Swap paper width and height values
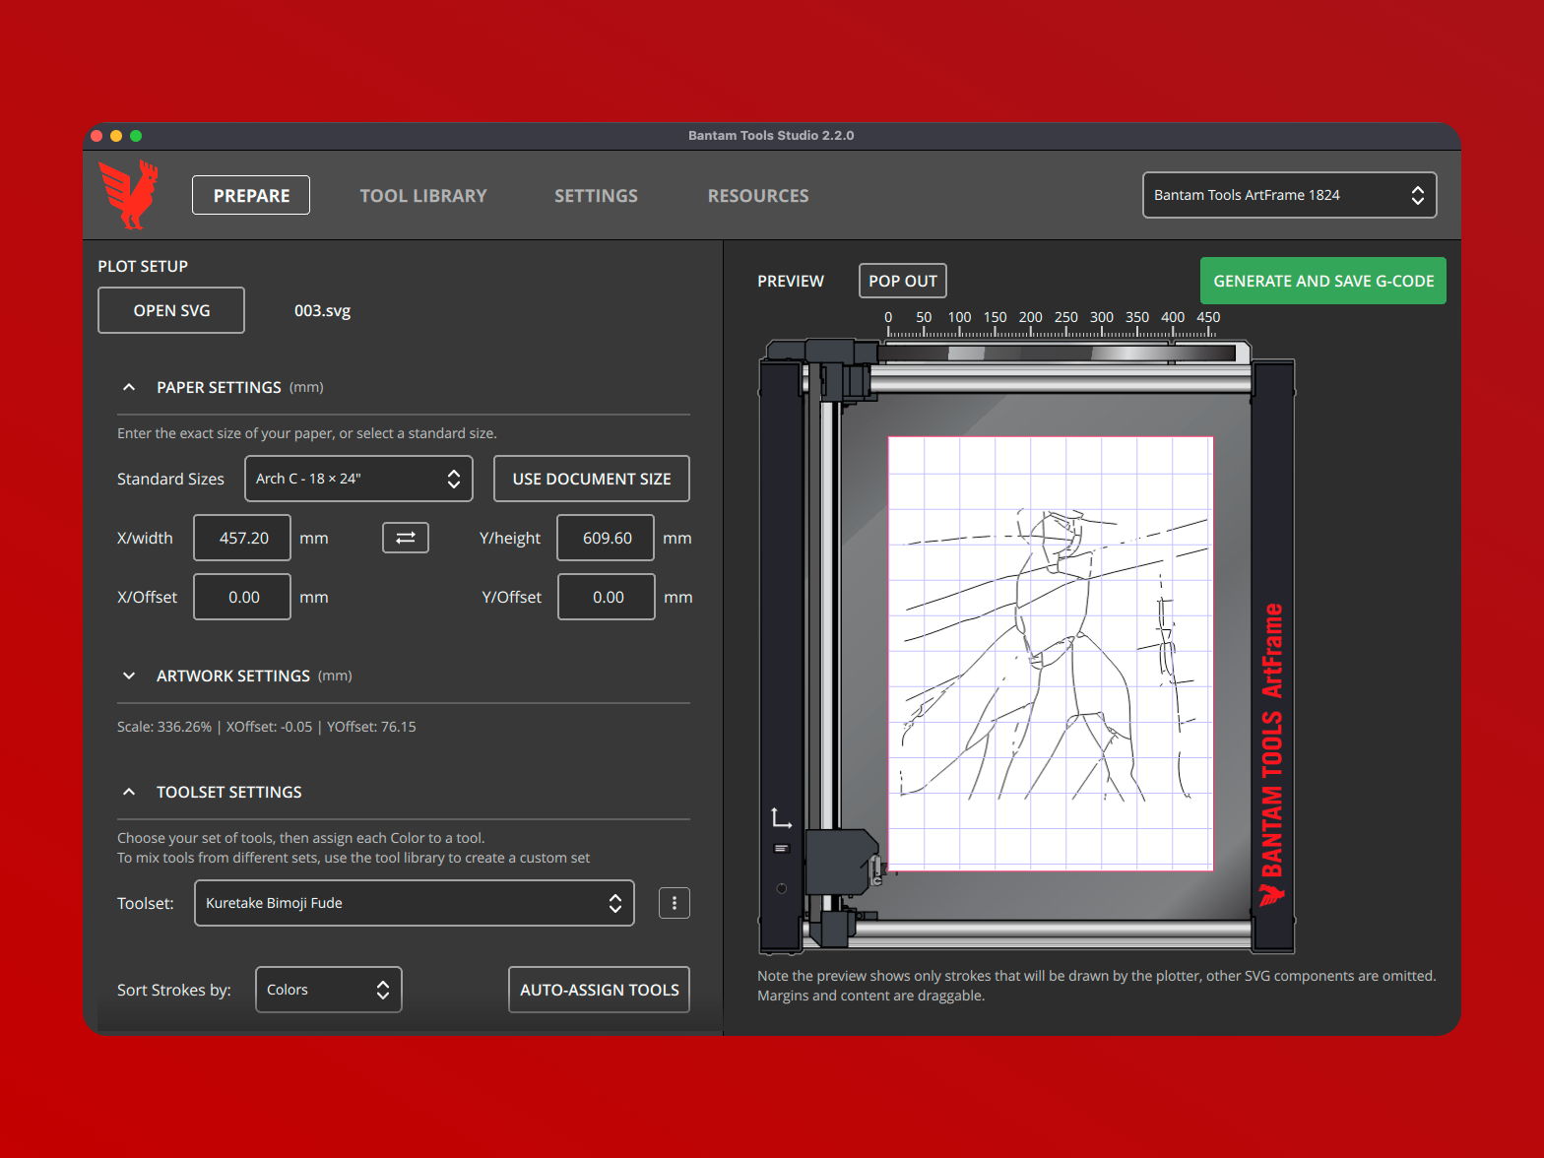Viewport: 1544px width, 1158px height. (405, 538)
